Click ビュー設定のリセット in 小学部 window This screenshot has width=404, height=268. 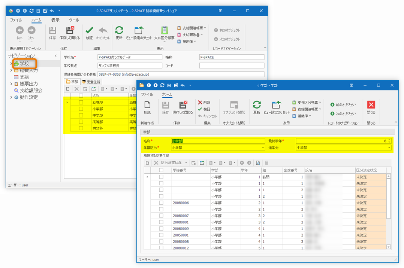(x=277, y=108)
